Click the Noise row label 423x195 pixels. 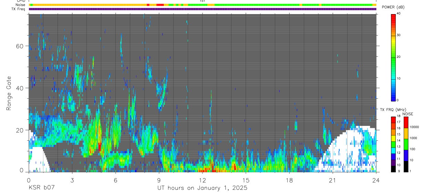pos(21,5)
